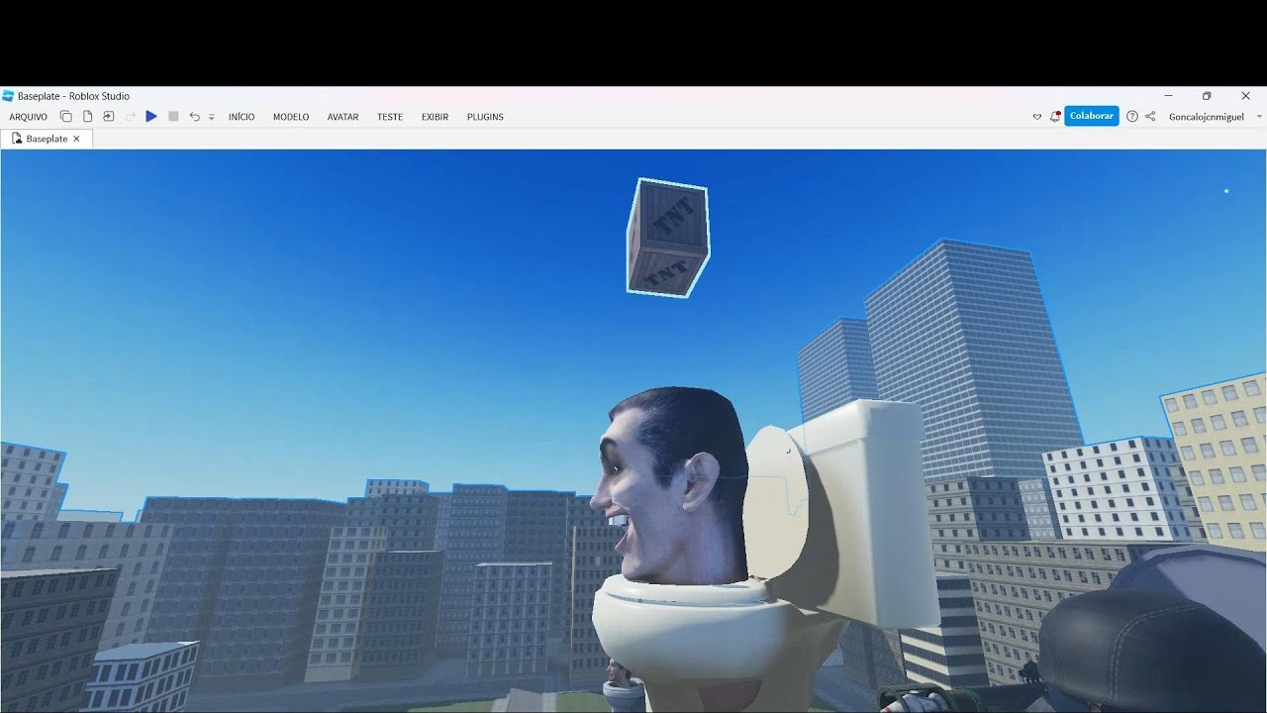Select the Baseplate document tab

point(47,139)
